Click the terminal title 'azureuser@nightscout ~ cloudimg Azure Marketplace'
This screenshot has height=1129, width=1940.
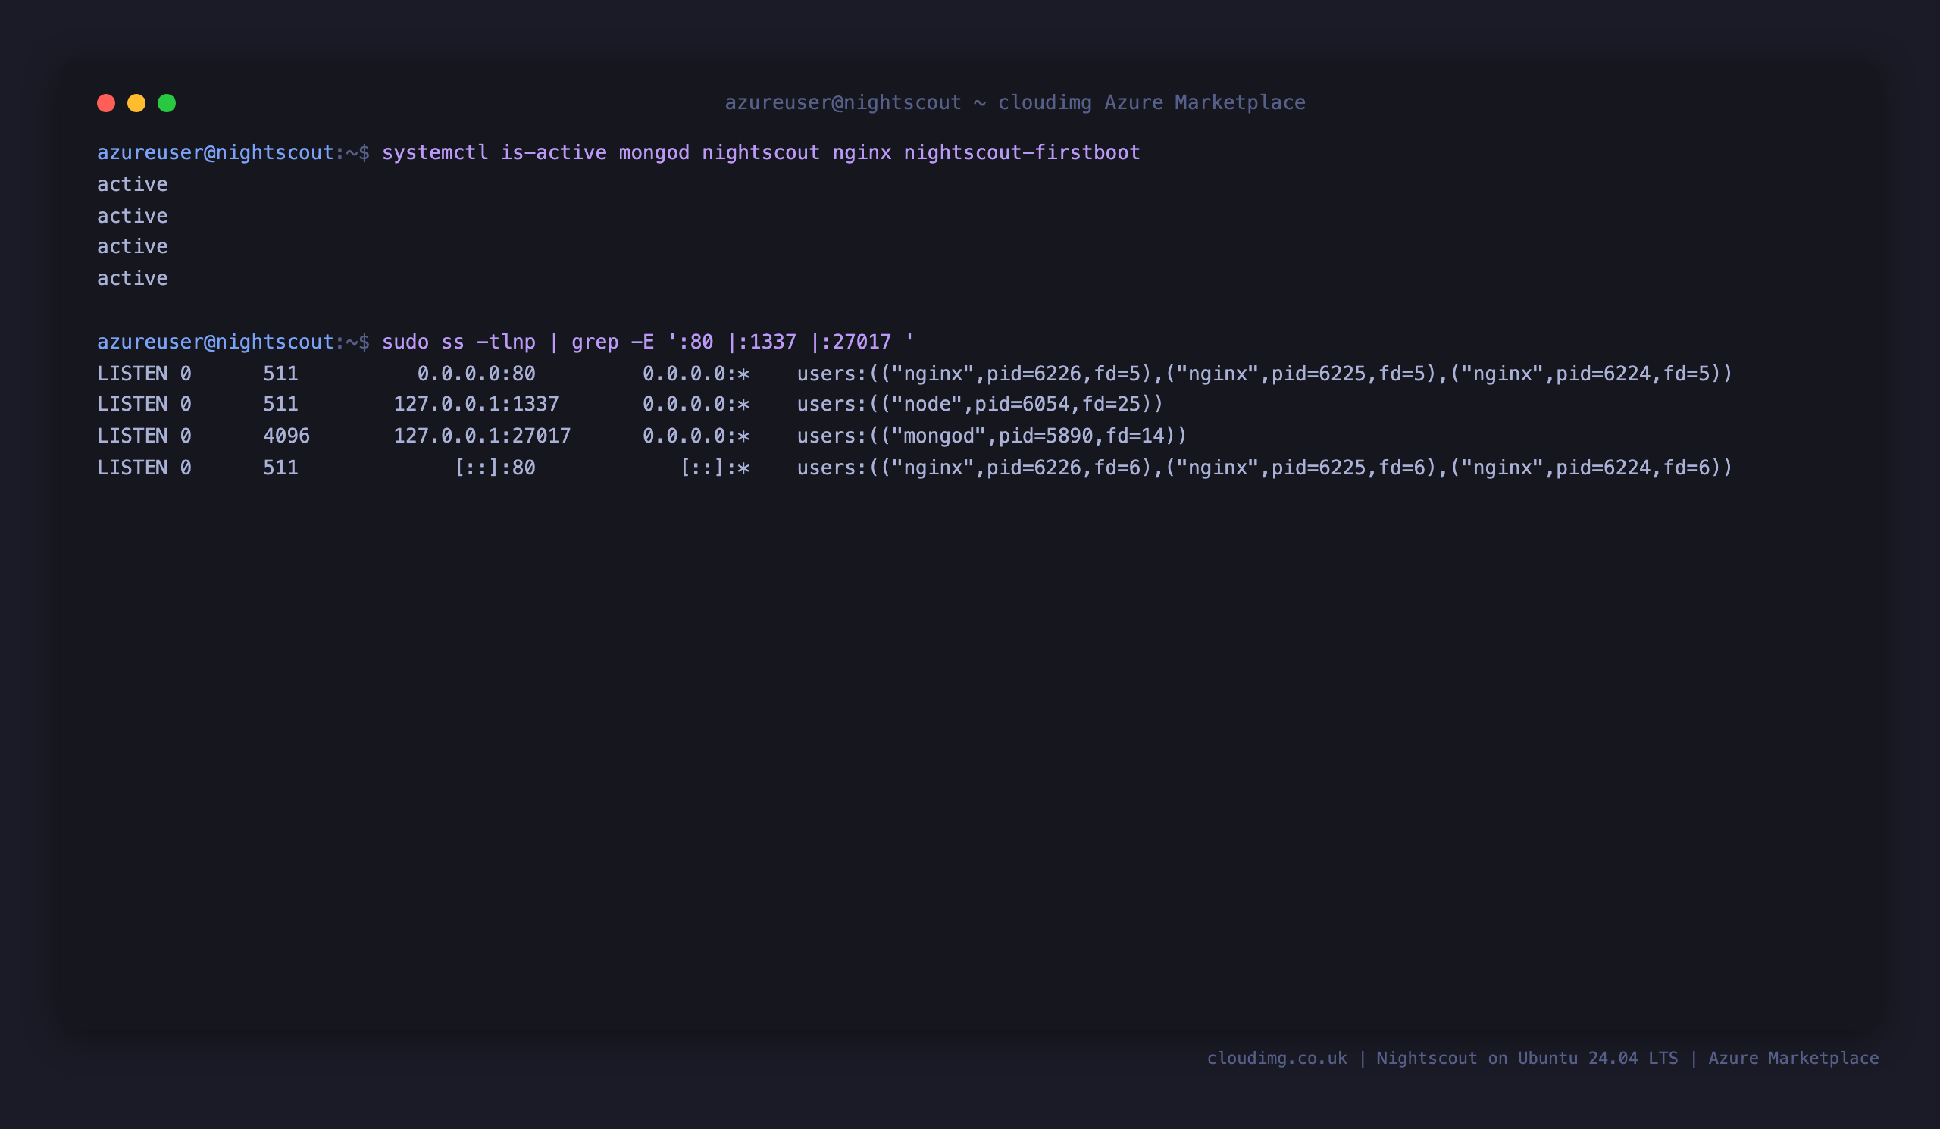(1015, 102)
